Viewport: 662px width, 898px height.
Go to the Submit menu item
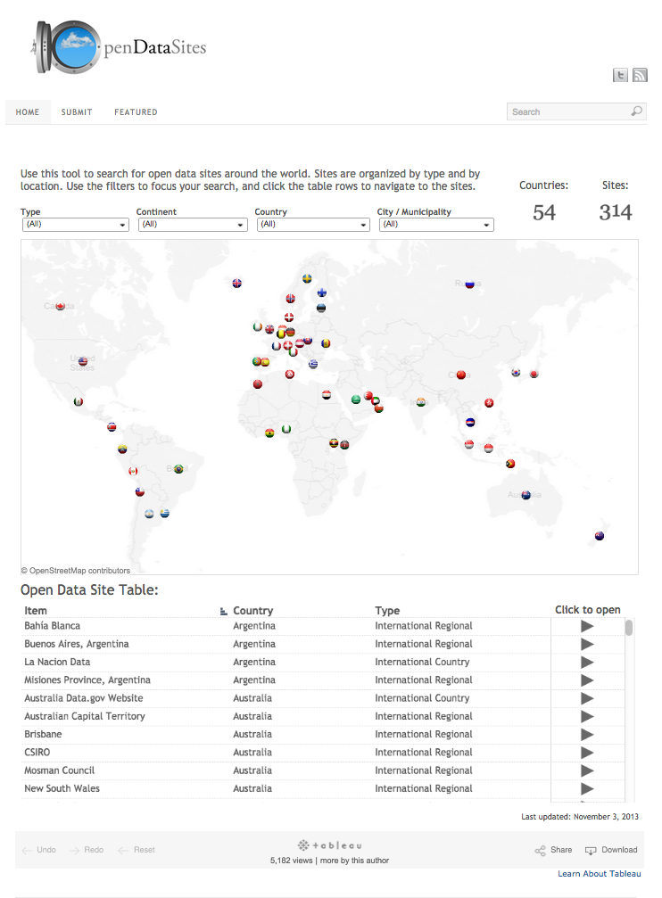(77, 112)
